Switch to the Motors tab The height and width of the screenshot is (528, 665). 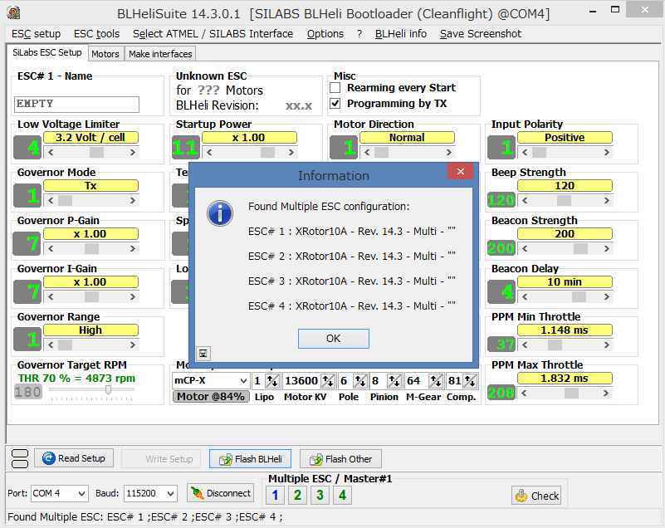pos(105,53)
